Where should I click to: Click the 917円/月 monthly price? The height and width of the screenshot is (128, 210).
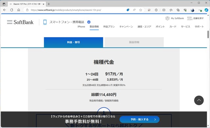114,74
